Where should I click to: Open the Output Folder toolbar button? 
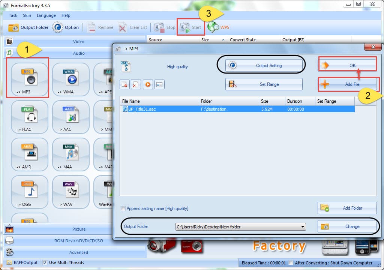click(x=28, y=27)
